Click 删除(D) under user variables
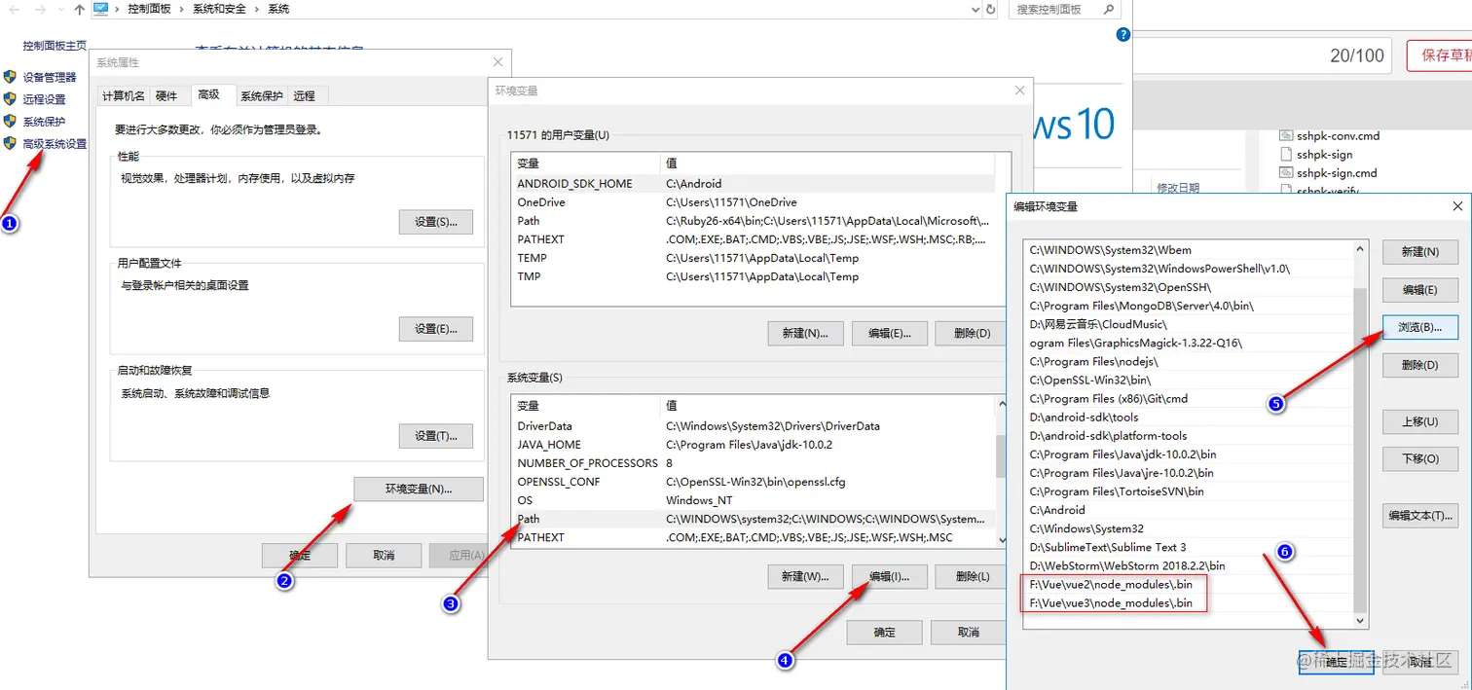The image size is (1472, 690). (971, 333)
